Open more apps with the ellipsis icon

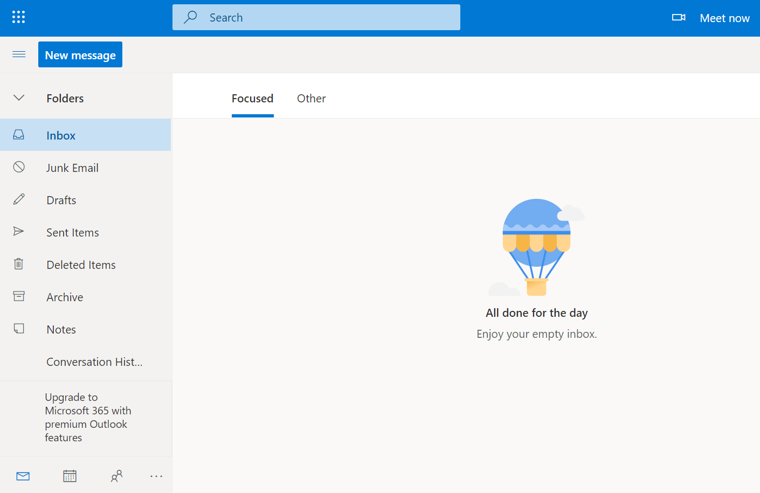point(156,476)
